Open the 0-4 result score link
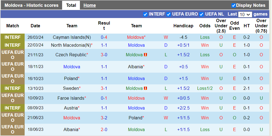This screenshot has width=272, height=136. coord(104,37)
